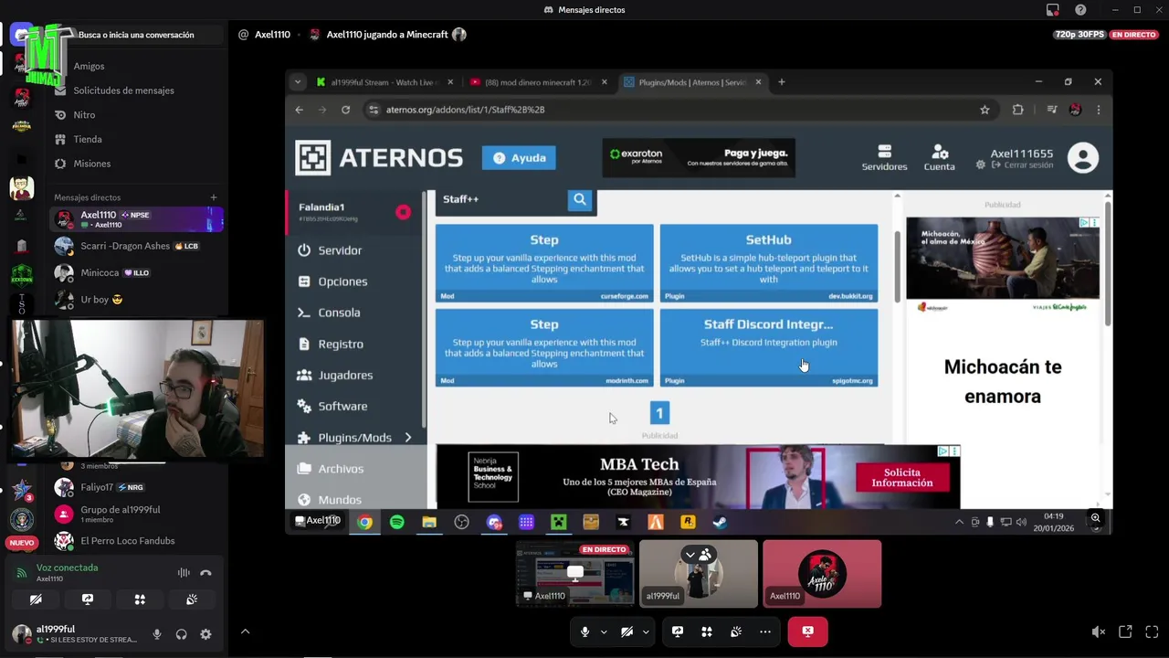Open Discord user settings gear
Screen dimensions: 1169x658
pyautogui.click(x=205, y=634)
